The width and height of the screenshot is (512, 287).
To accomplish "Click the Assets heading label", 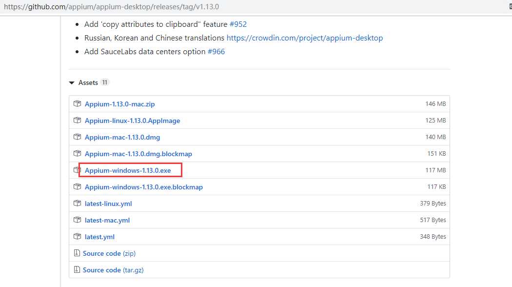I will (88, 82).
